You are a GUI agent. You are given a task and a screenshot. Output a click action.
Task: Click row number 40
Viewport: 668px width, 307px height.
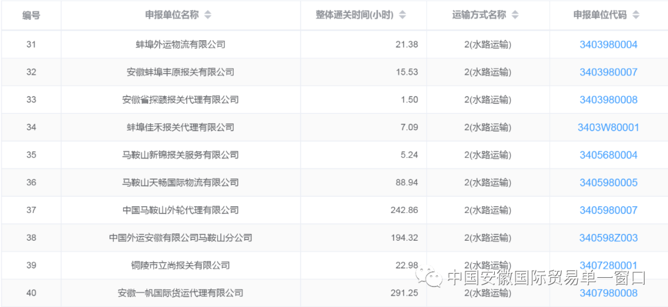31,293
